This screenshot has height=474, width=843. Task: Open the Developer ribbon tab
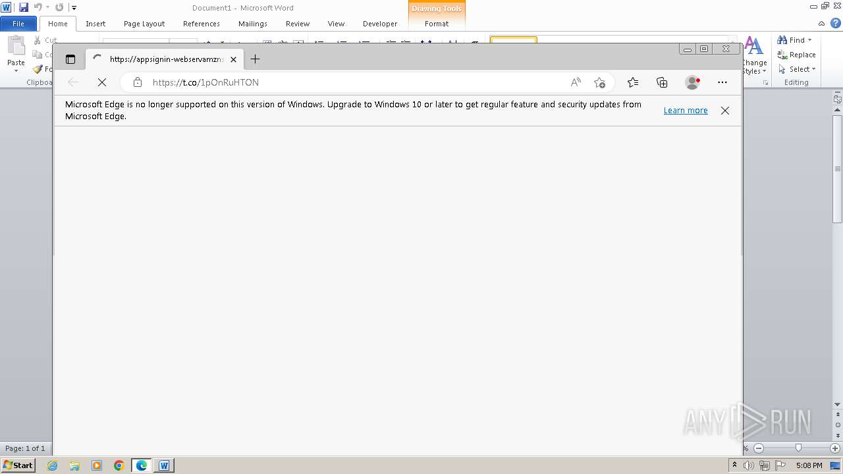pos(380,24)
